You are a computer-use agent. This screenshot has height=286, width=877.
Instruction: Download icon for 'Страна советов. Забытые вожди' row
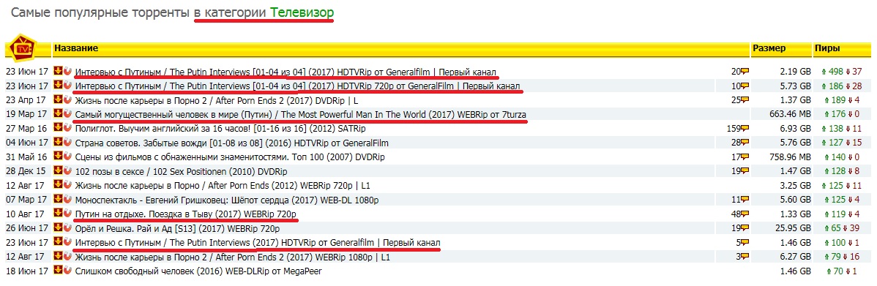click(58, 143)
